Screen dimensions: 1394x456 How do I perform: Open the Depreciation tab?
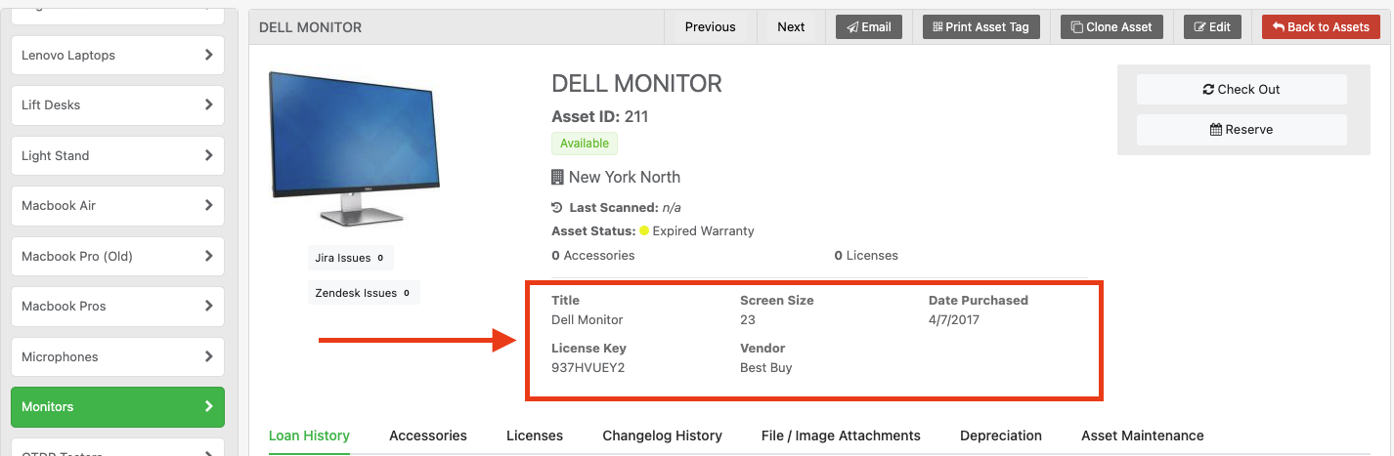[1001, 435]
